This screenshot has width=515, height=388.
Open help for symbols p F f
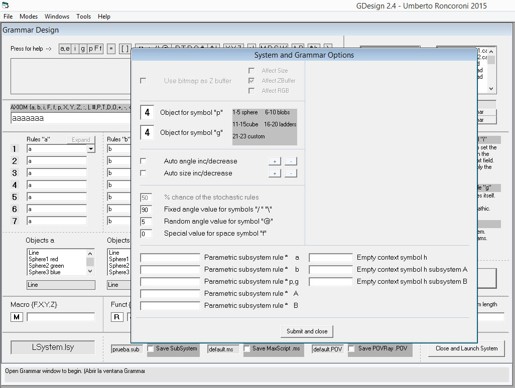[x=95, y=49]
